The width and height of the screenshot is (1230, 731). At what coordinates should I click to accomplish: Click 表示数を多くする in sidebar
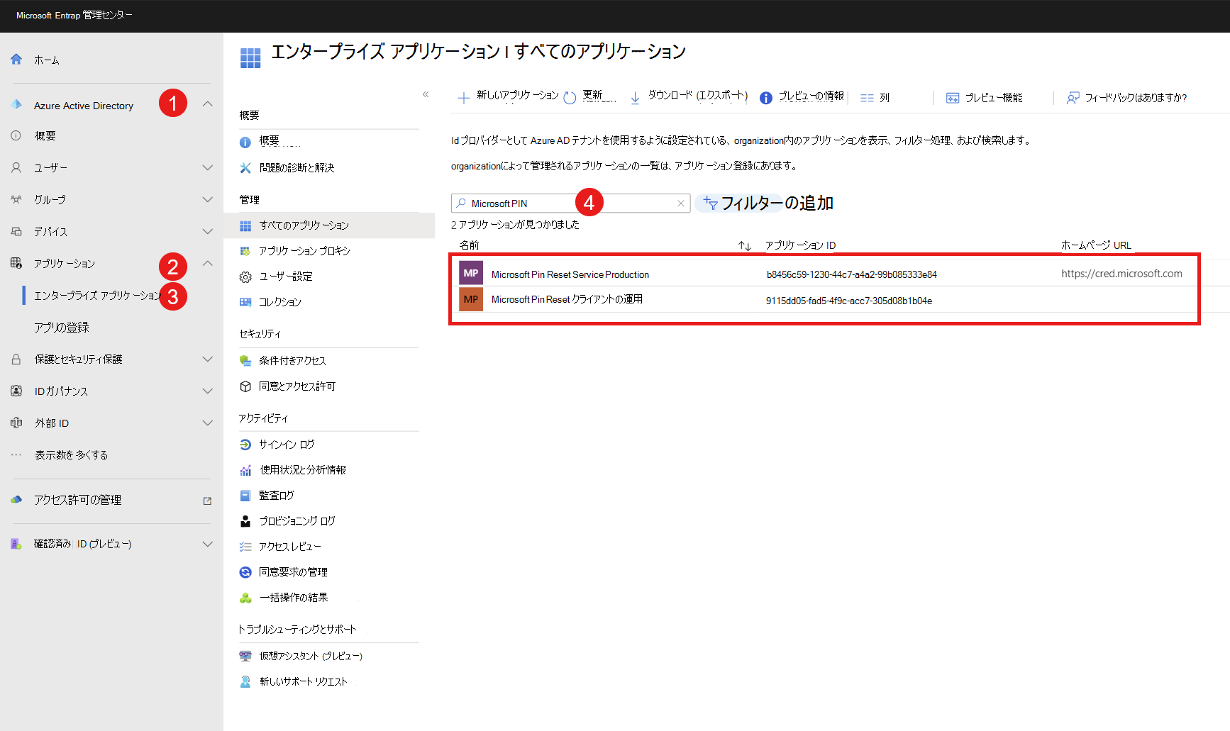pyautogui.click(x=71, y=455)
